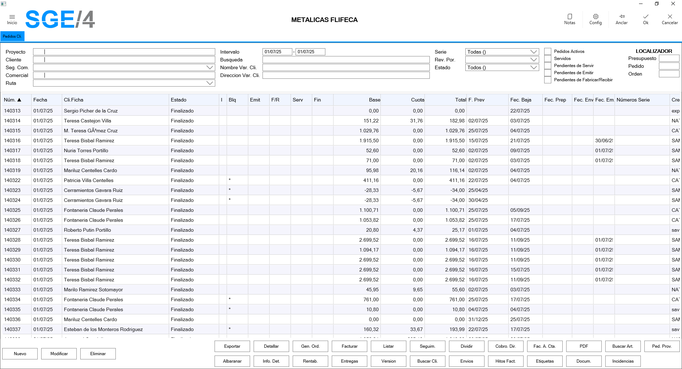
Task: Open the Config gear settings
Action: tap(595, 20)
